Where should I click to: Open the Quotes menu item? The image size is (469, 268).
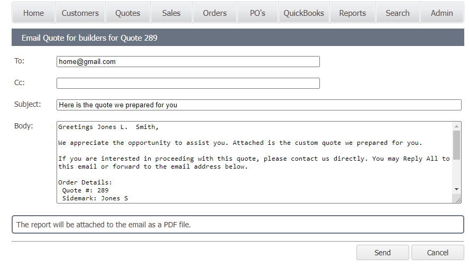tap(128, 13)
